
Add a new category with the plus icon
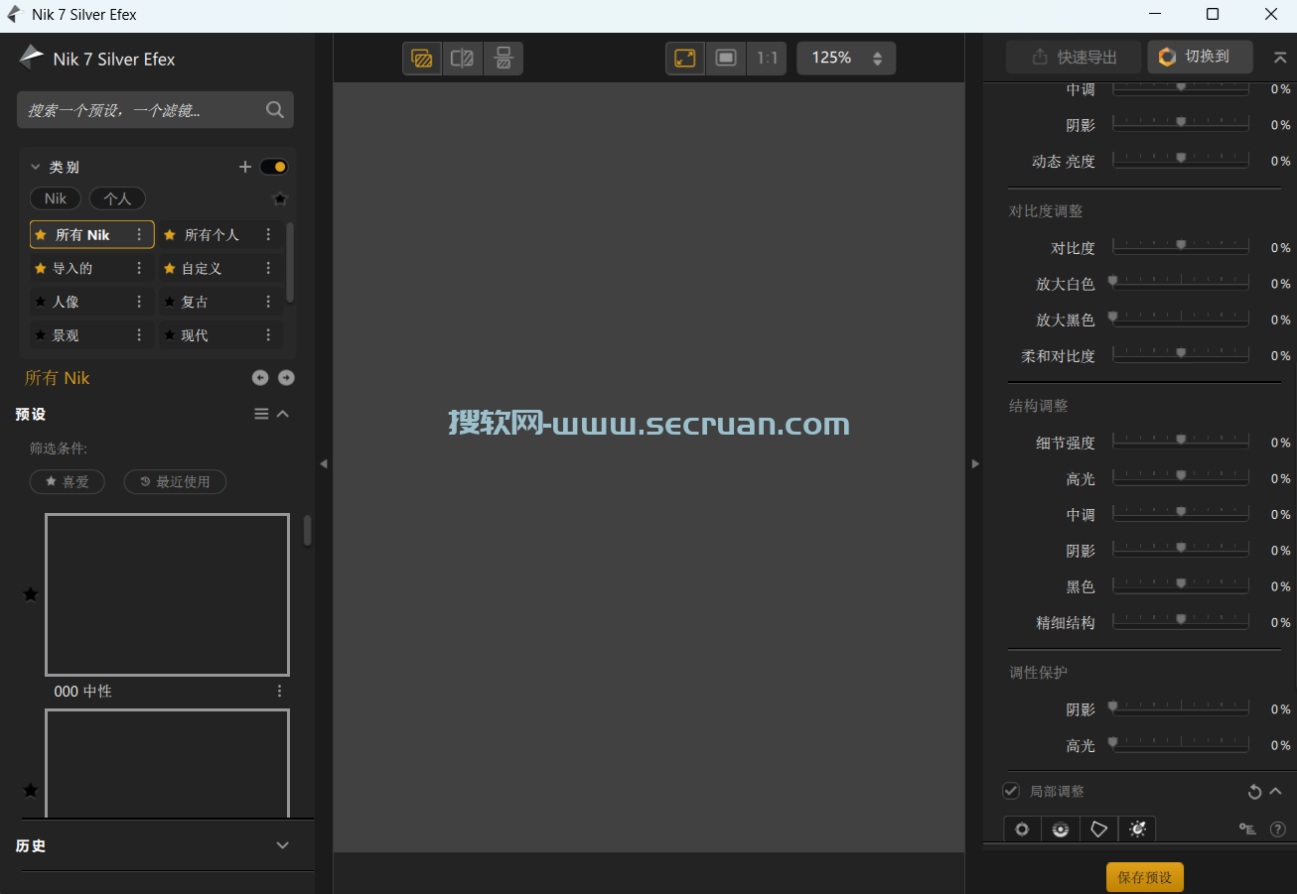tap(245, 167)
